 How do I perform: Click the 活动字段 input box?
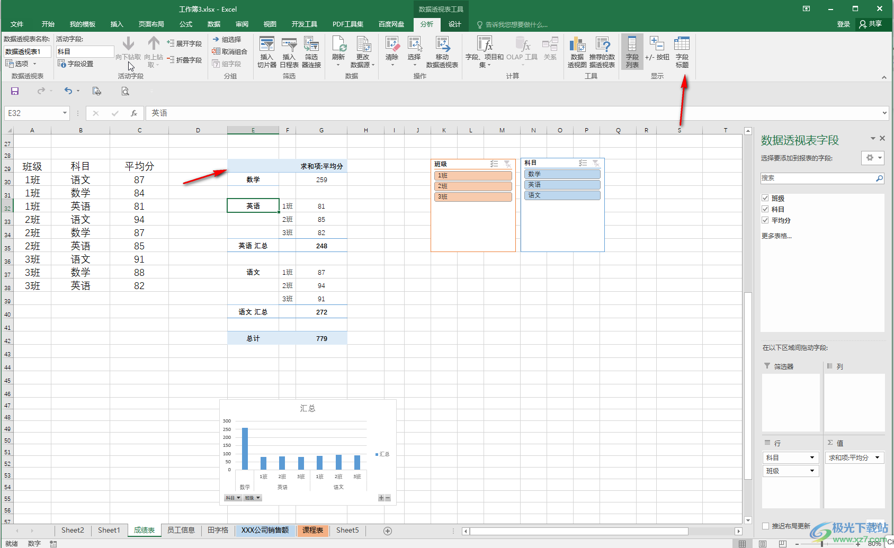click(x=85, y=51)
